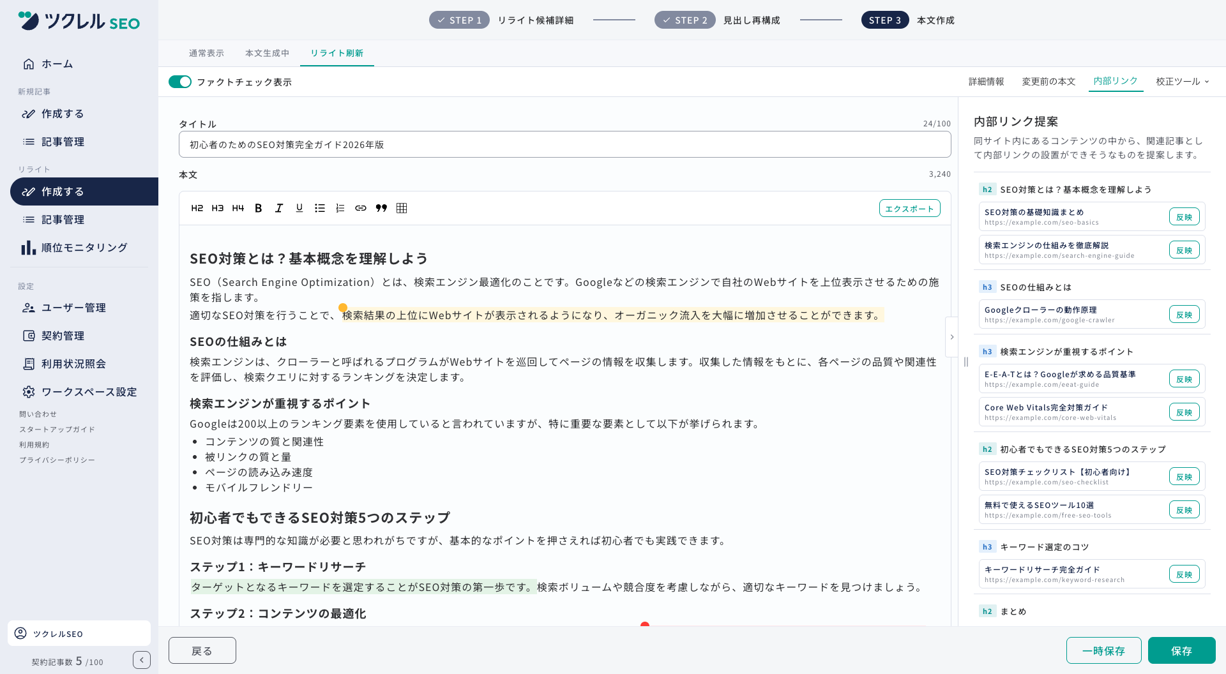This screenshot has width=1226, height=674.
Task: Click the H3 heading format icon
Action: 218,208
